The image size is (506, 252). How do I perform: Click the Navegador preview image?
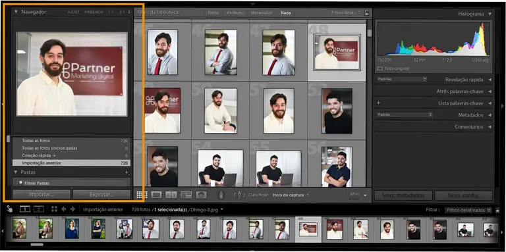click(x=72, y=74)
